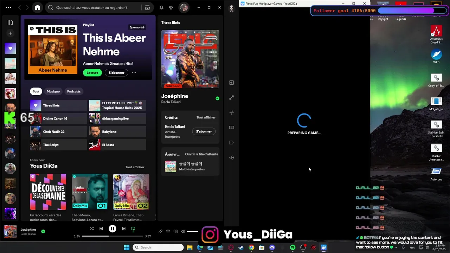Follow Reda Taliani in Crédits
The height and width of the screenshot is (253, 450).
pyautogui.click(x=204, y=131)
